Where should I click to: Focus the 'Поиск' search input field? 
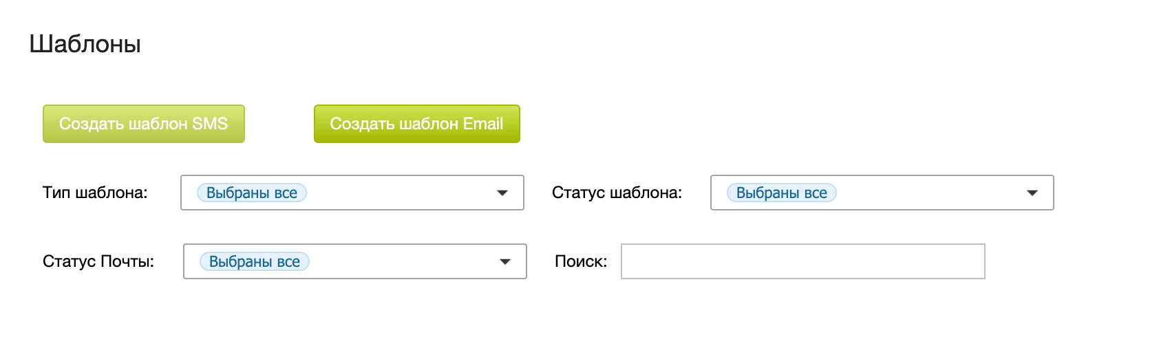point(802,261)
